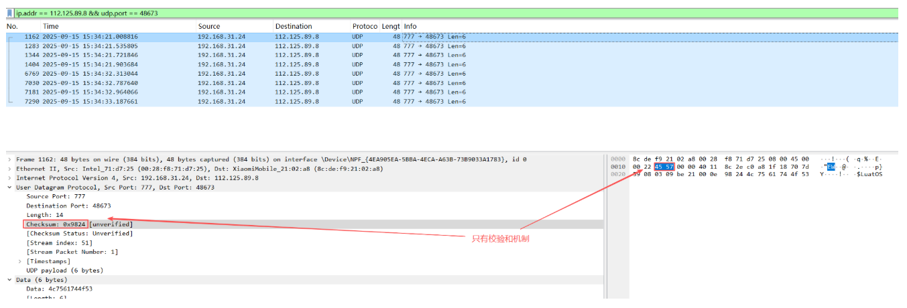Collapse the User Datagram Protocol node

tap(9, 187)
